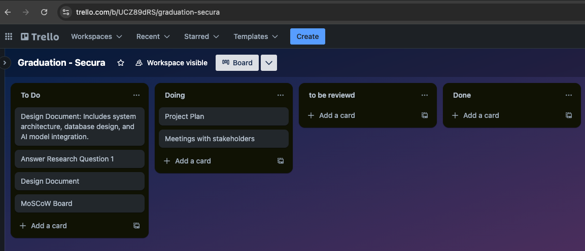
Task: Star the Graduation - Secura board
Action: pyautogui.click(x=121, y=63)
